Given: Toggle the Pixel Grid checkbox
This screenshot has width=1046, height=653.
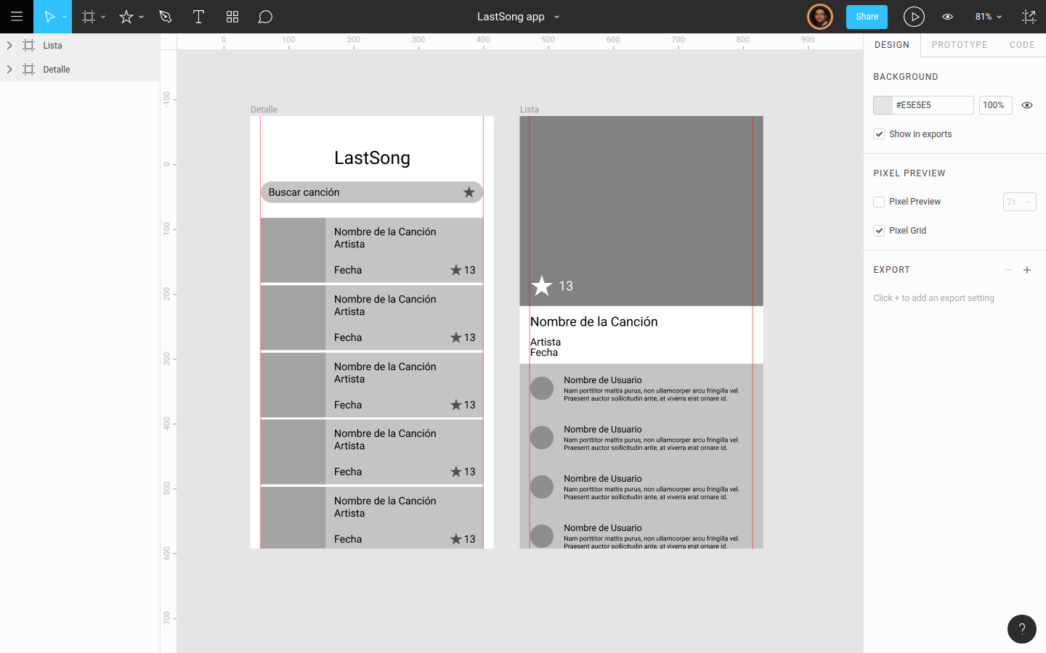Looking at the screenshot, I should click(x=879, y=231).
